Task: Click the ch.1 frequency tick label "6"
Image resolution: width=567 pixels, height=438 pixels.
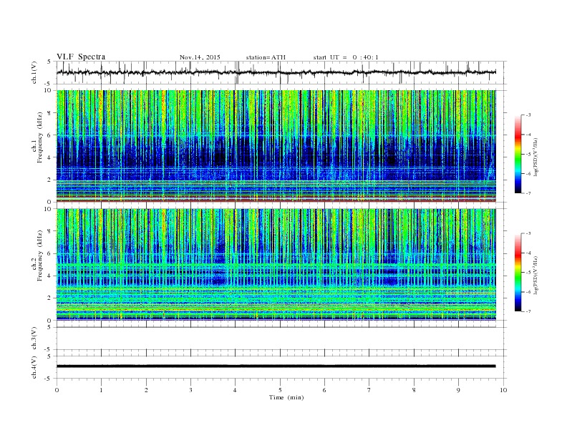Action: 49,135
